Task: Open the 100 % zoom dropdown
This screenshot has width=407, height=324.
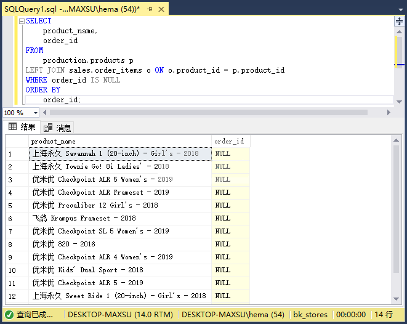Action: [36, 113]
